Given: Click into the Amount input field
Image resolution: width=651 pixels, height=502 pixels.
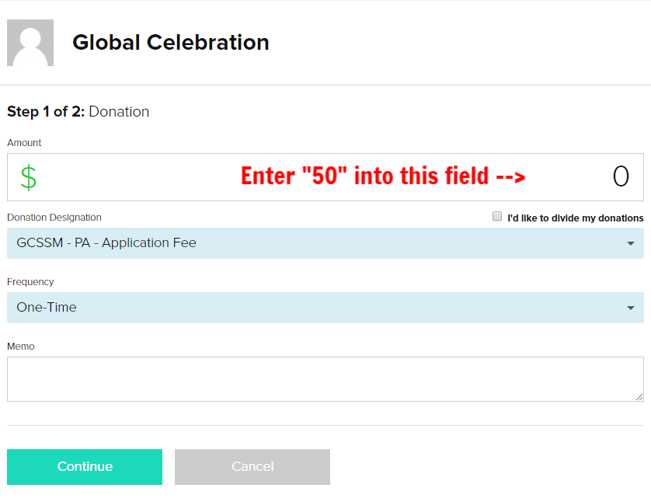Looking at the screenshot, I should click(325, 177).
